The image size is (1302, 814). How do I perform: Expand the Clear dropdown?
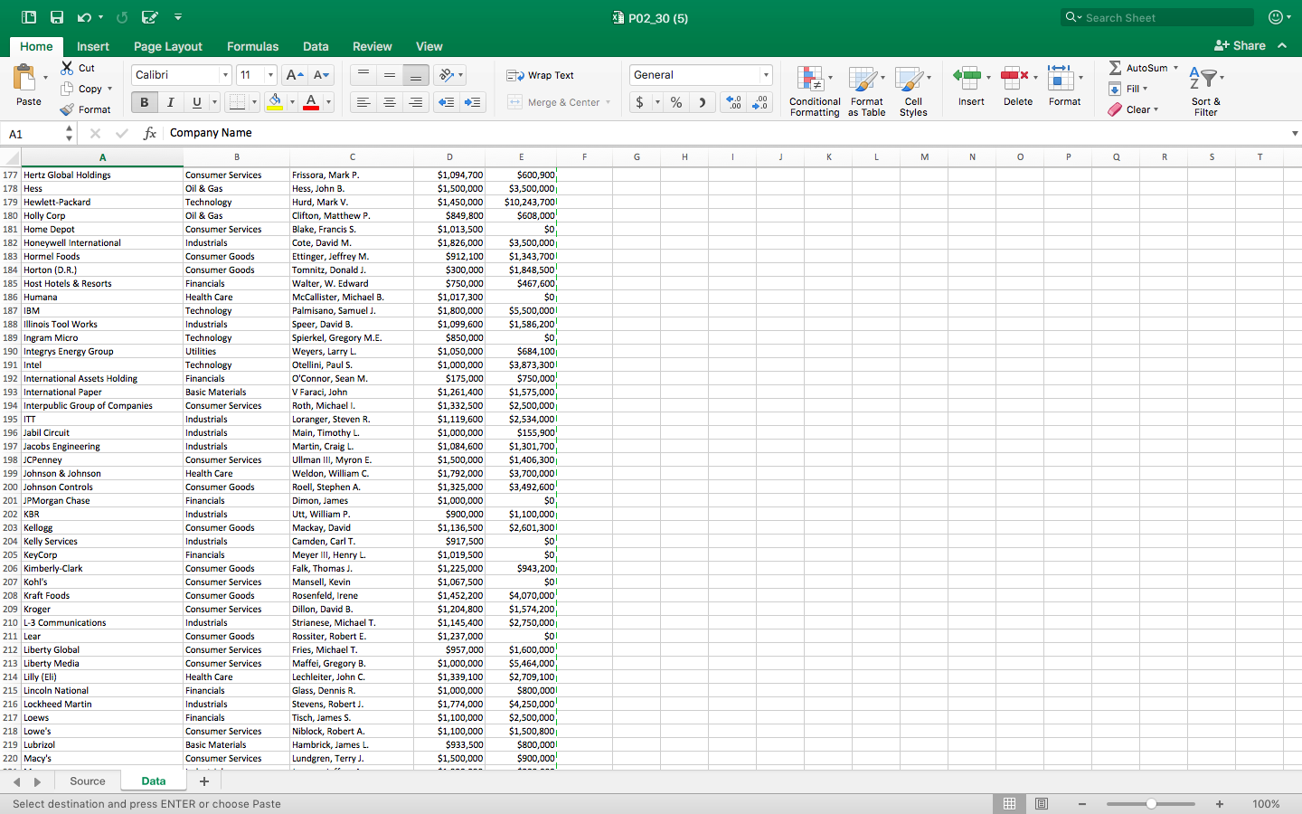point(1156,109)
